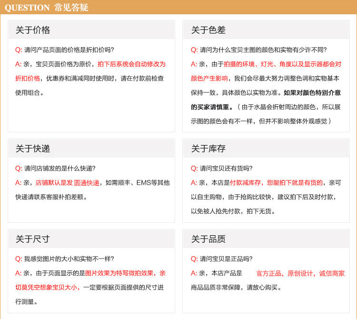This screenshot has height=319, width=357.
Task: Click the line '以免被人抢先付款，拍下无货。'
Action: (x=233, y=211)
